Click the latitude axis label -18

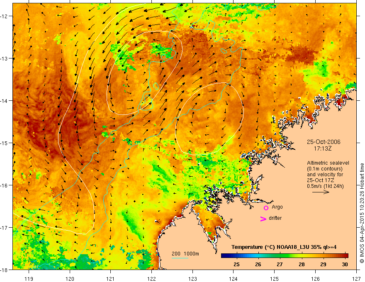coord(4,270)
